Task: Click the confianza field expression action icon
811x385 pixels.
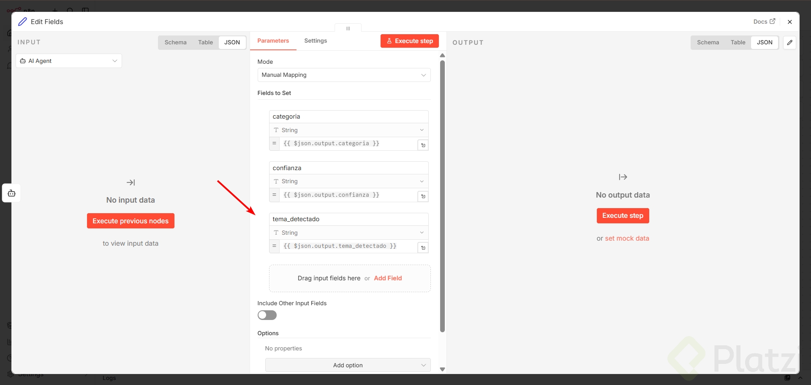Action: click(x=423, y=197)
